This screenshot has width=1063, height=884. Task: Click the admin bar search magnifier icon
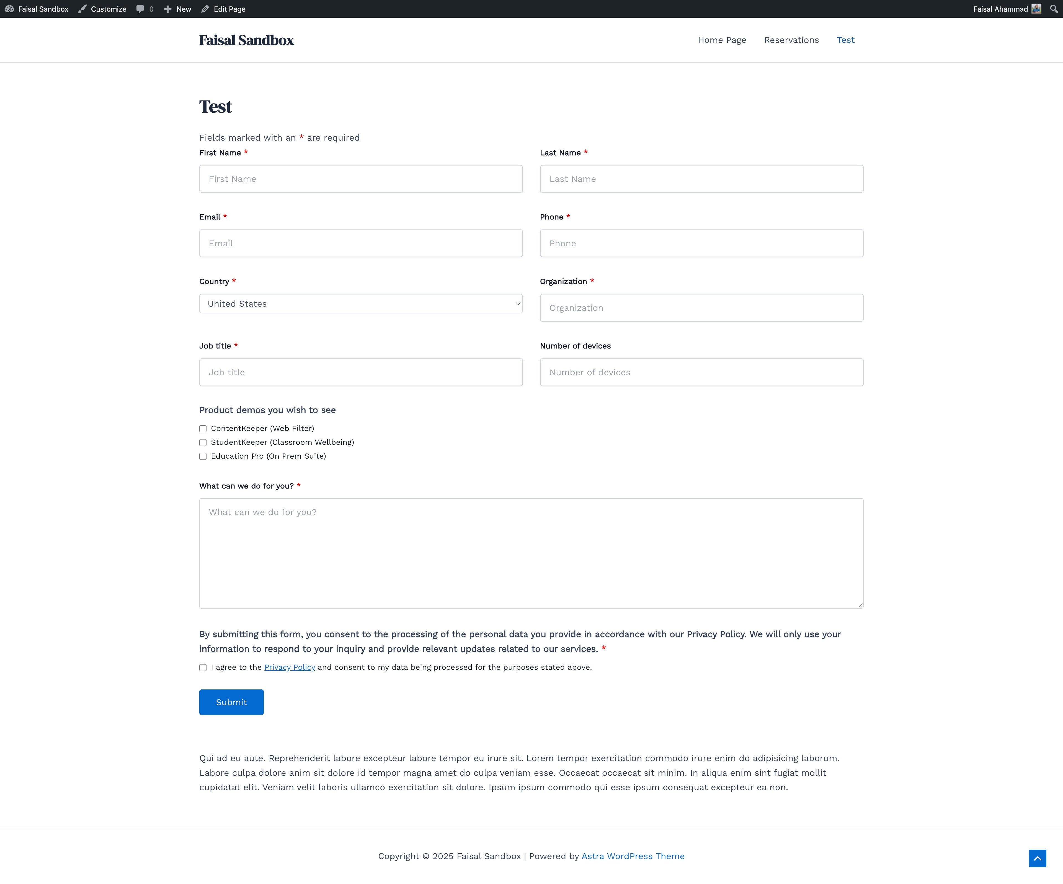pyautogui.click(x=1054, y=9)
